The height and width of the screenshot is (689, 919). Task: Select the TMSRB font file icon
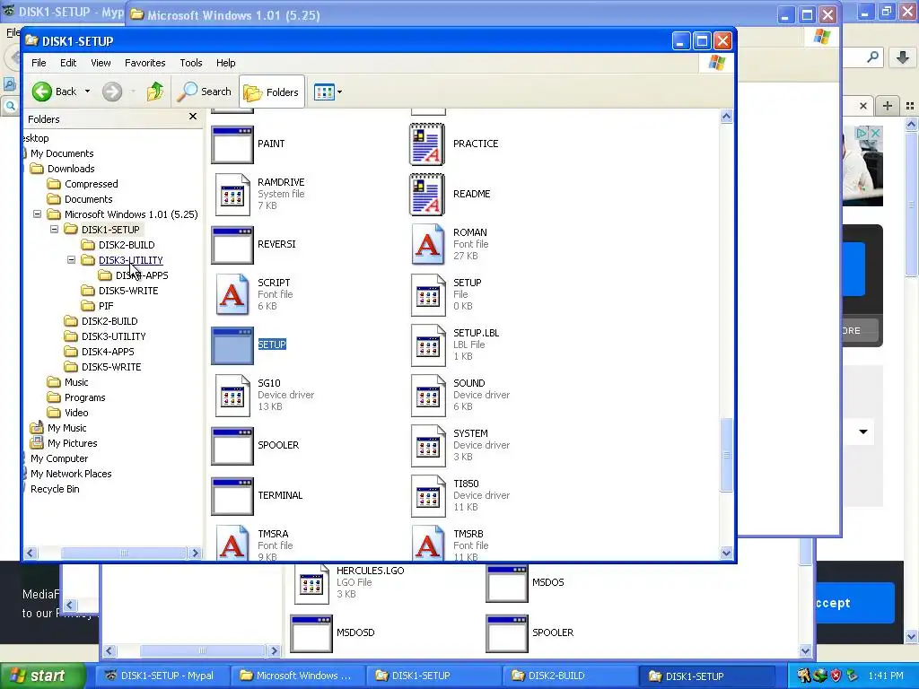(427, 543)
